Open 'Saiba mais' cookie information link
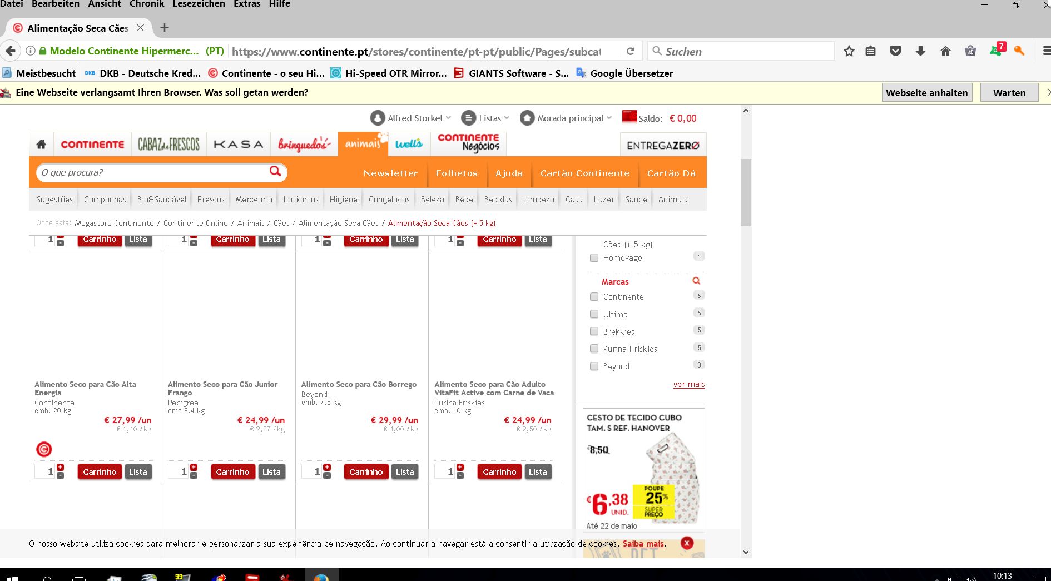The width and height of the screenshot is (1051, 581). pos(643,544)
